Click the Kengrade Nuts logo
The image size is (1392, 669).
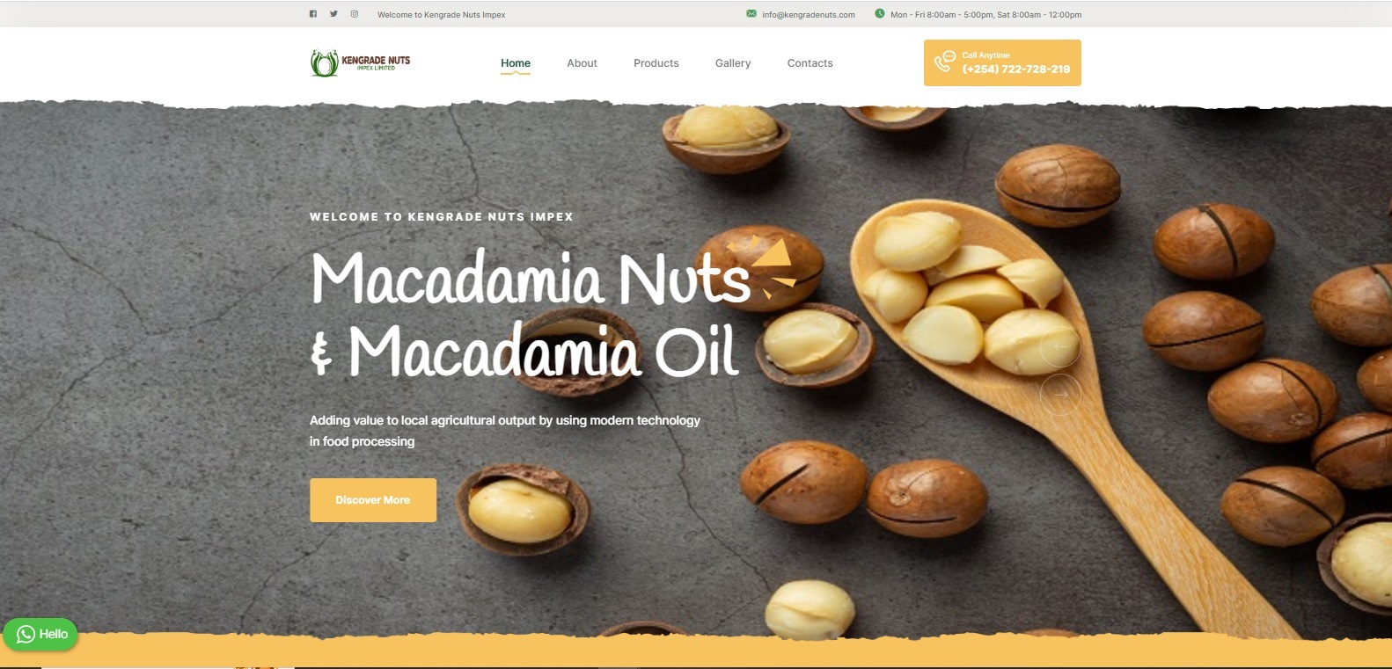361,62
